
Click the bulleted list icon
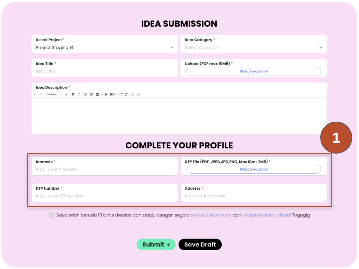(x=121, y=94)
